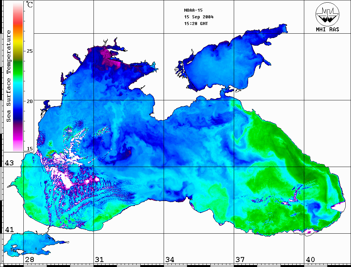Click the '°C' unit label
The width and height of the screenshot is (351, 267).
click(29, 5)
